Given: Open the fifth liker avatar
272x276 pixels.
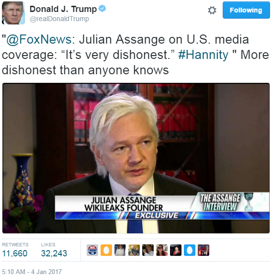Looking at the screenshot, I should pos(148,250).
